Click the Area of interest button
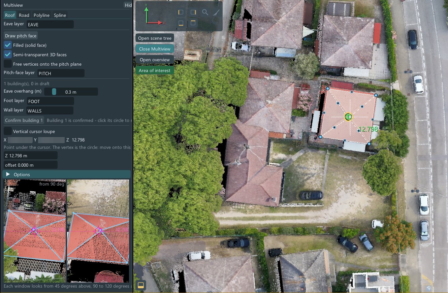 [155, 70]
